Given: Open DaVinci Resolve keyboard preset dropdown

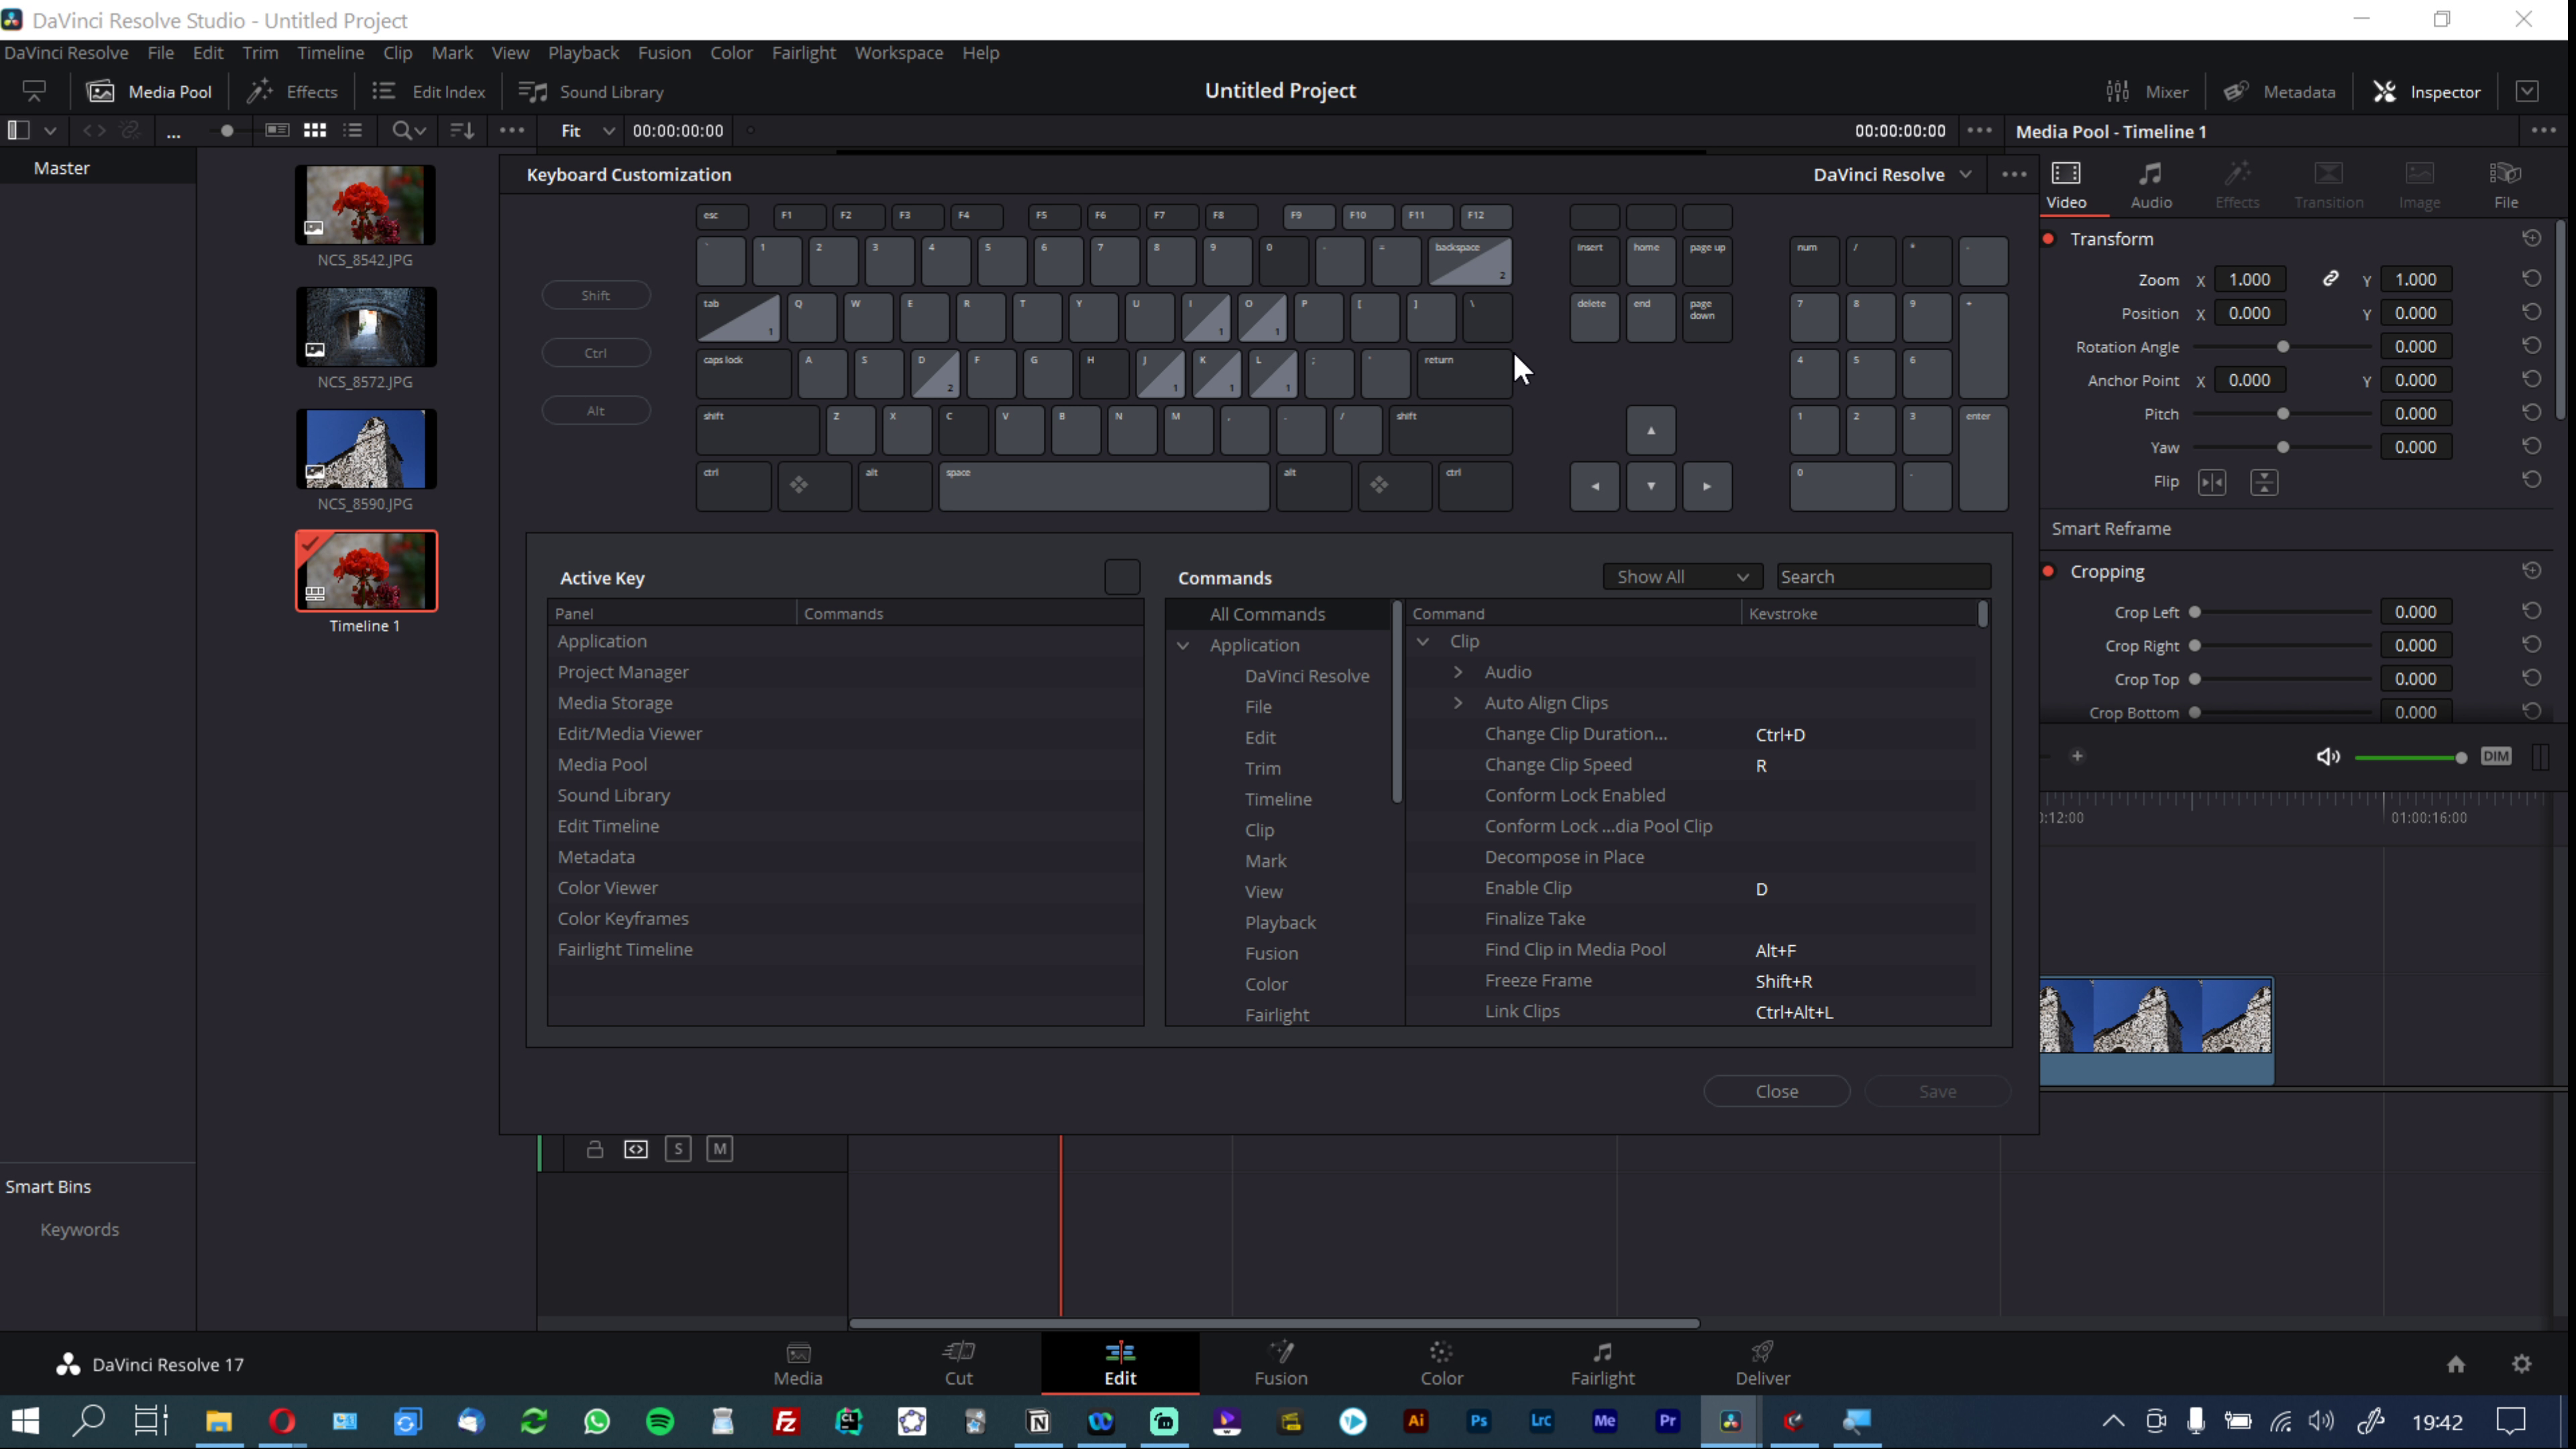Looking at the screenshot, I should tap(1892, 174).
